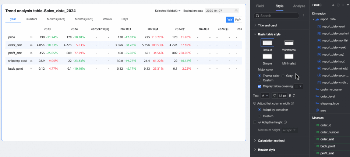Click the search icon in Field panel header

point(333,5)
